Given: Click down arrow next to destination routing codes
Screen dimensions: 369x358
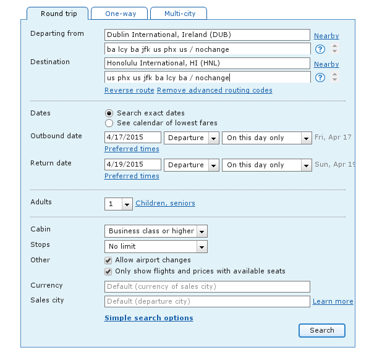Looking at the screenshot, I should (x=334, y=80).
